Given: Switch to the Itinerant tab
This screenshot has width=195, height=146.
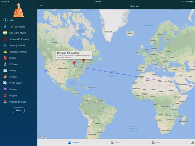Looking at the screenshot, I should point(74,142).
